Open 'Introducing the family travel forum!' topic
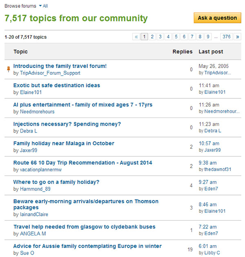 point(60,66)
